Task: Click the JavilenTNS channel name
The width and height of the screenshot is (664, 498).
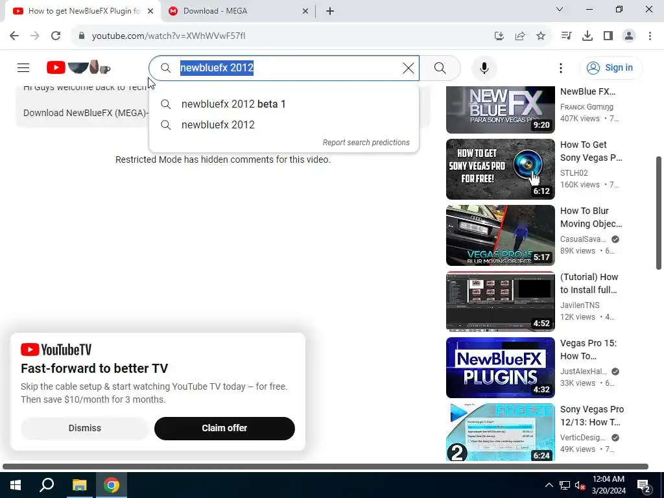Action: [x=580, y=305]
